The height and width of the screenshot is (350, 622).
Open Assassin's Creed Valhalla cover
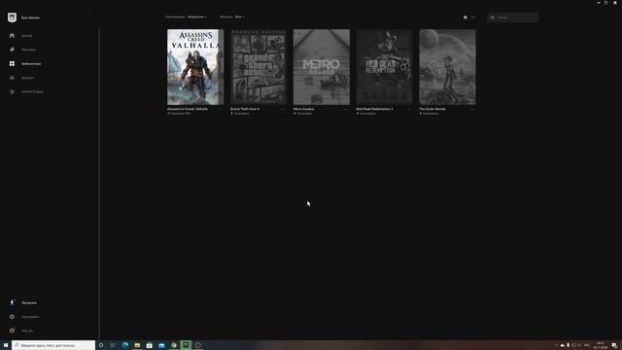[x=195, y=67]
